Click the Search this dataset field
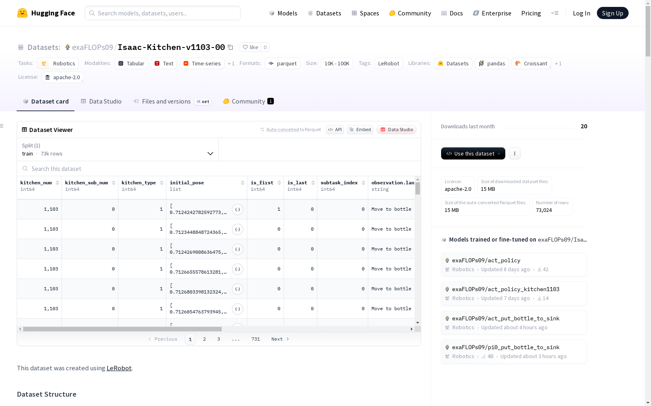Viewport: 651px width, 406px height. click(x=219, y=168)
